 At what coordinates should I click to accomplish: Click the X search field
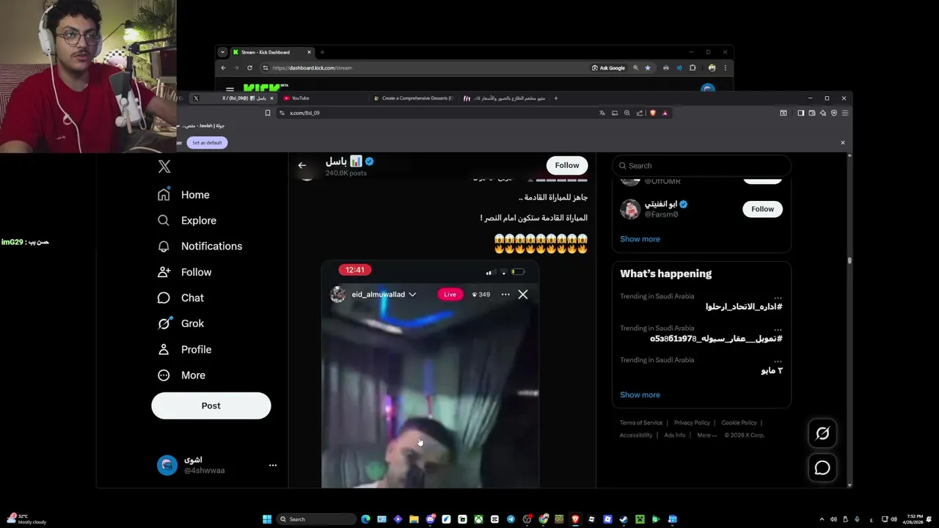tap(701, 166)
